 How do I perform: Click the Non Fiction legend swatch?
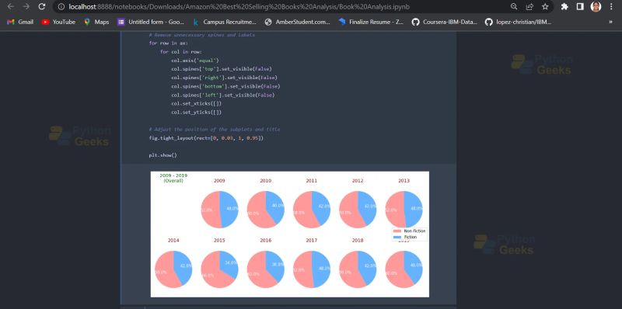(x=397, y=231)
